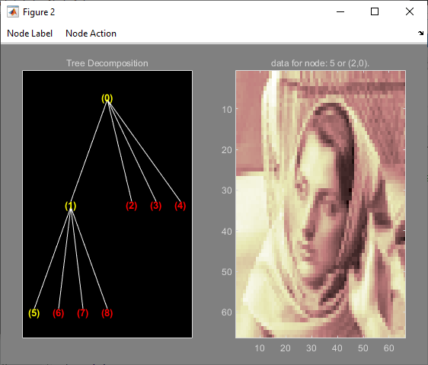Click the Tree Decomposition title
The width and height of the screenshot is (428, 365).
coord(107,63)
